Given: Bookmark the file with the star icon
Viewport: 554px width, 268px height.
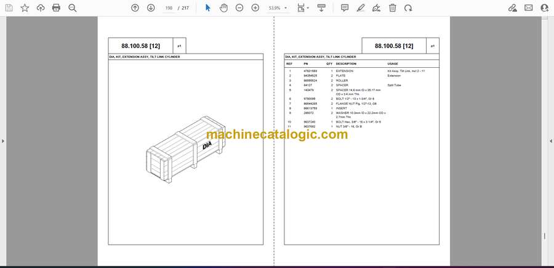Looking at the screenshot, I should tap(25, 8).
